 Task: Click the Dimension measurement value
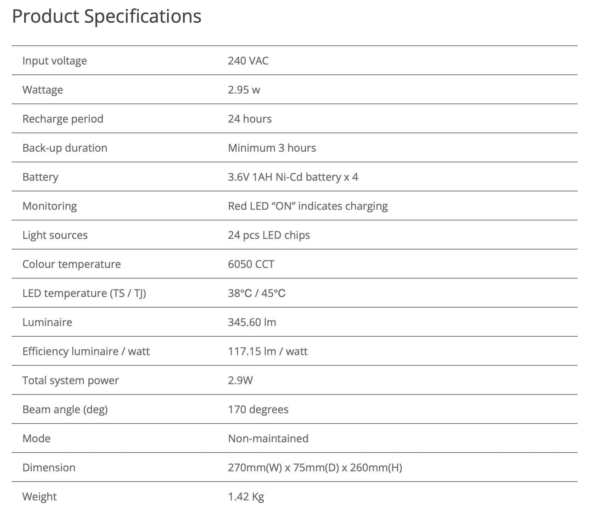pyautogui.click(x=315, y=467)
